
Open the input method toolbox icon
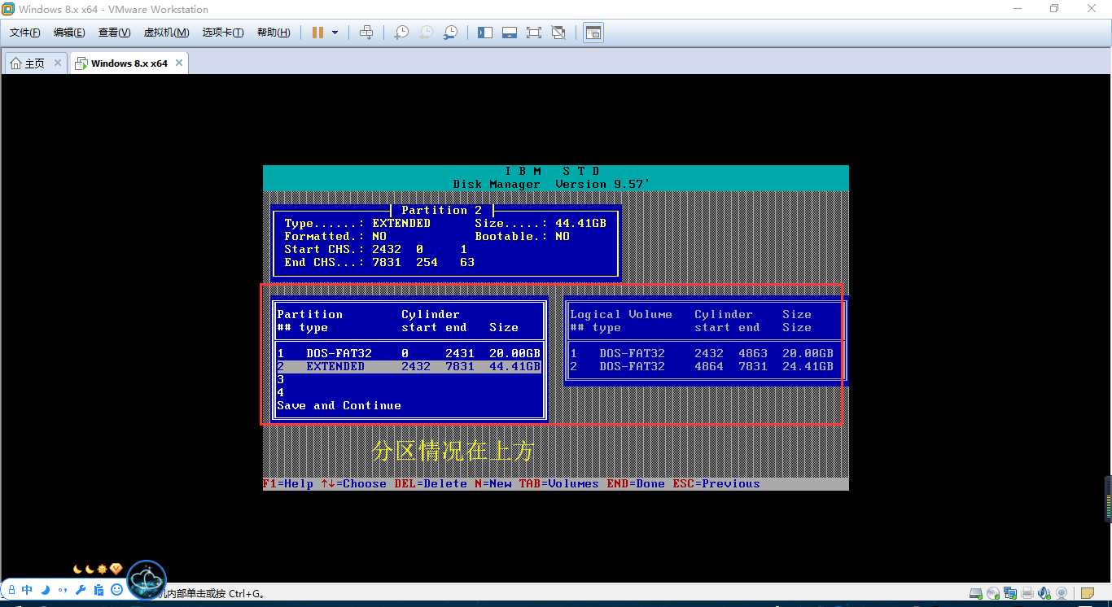coord(99,590)
